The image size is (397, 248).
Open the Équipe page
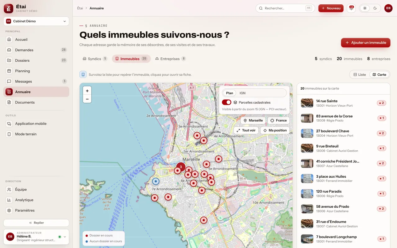click(x=36, y=189)
